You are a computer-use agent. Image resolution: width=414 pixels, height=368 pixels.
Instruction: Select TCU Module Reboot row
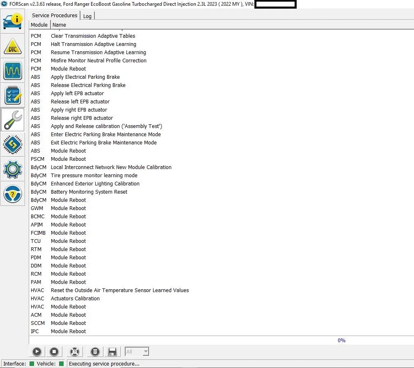coord(221,241)
